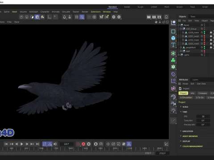Click the Render View clapperboard icon
214x160 pixels.
(x=149, y=17)
